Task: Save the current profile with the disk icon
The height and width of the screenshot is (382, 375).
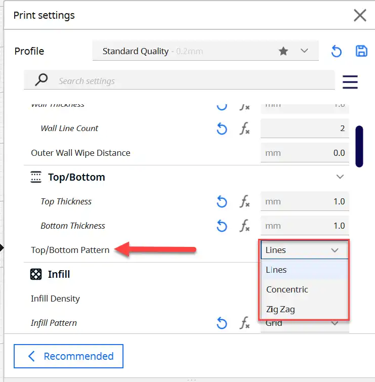Action: coord(361,51)
